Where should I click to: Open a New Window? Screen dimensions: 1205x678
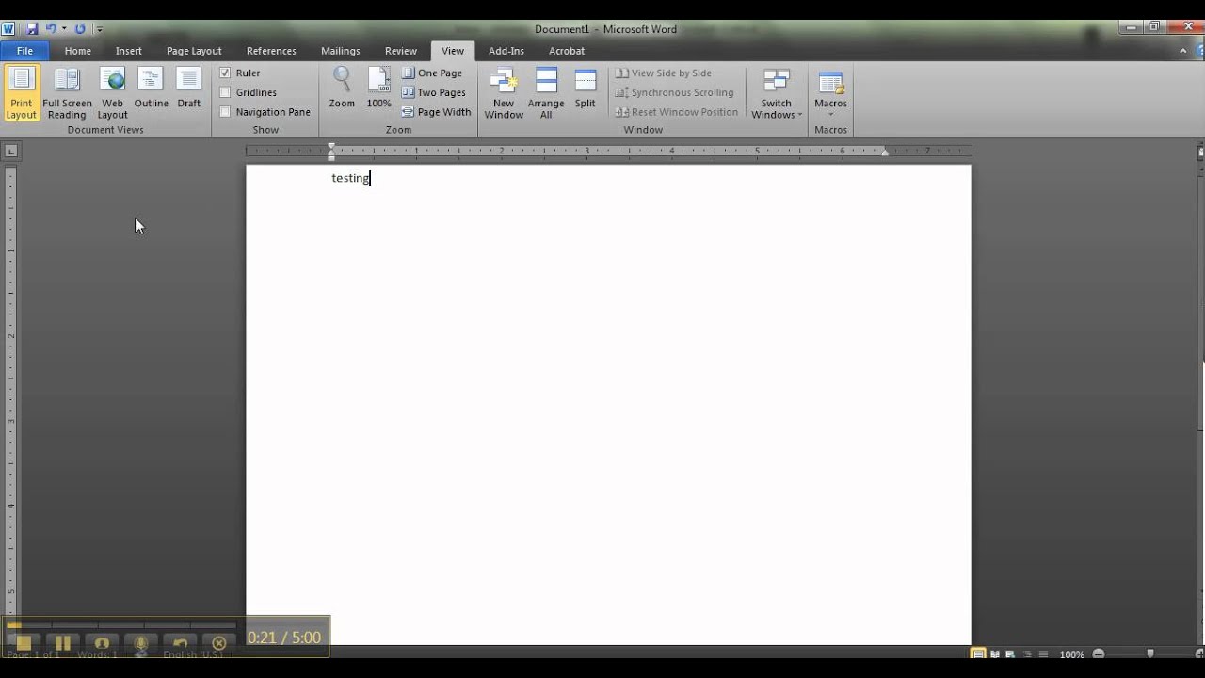click(x=504, y=93)
